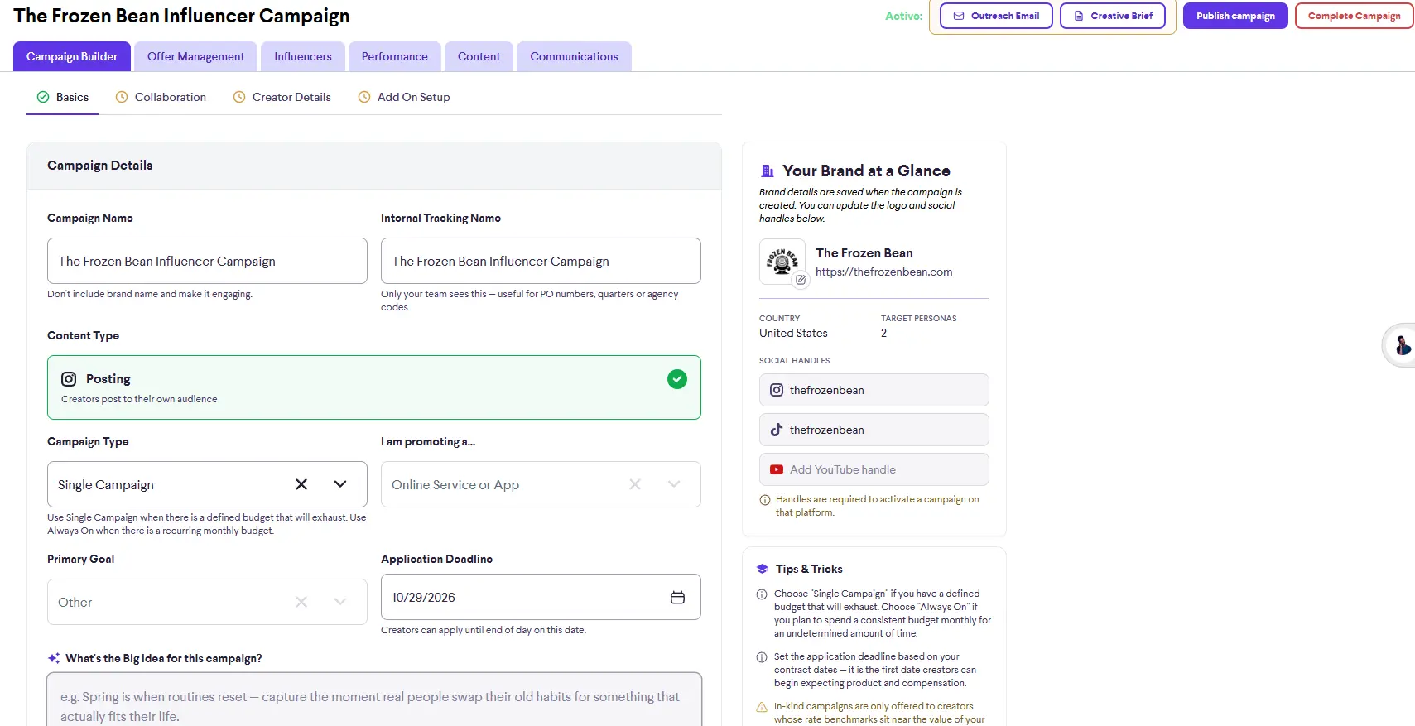Switch to the Communications tab

(575, 56)
